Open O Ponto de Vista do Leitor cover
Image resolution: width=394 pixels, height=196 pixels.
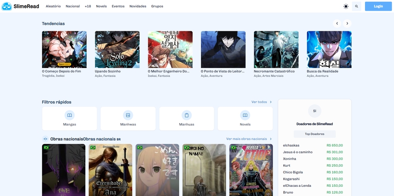223,49
